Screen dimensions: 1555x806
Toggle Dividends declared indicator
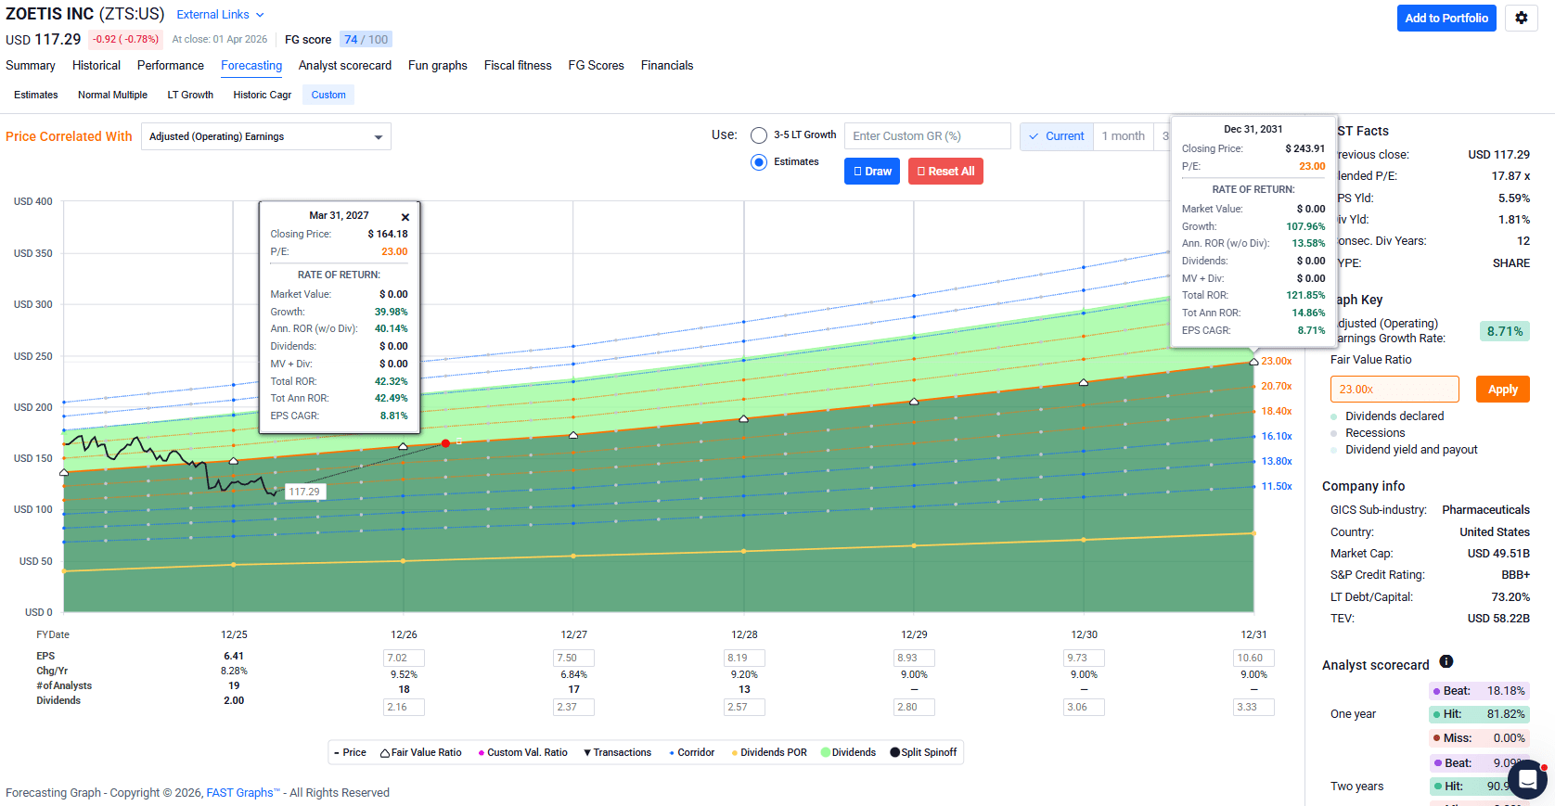pyautogui.click(x=1387, y=416)
